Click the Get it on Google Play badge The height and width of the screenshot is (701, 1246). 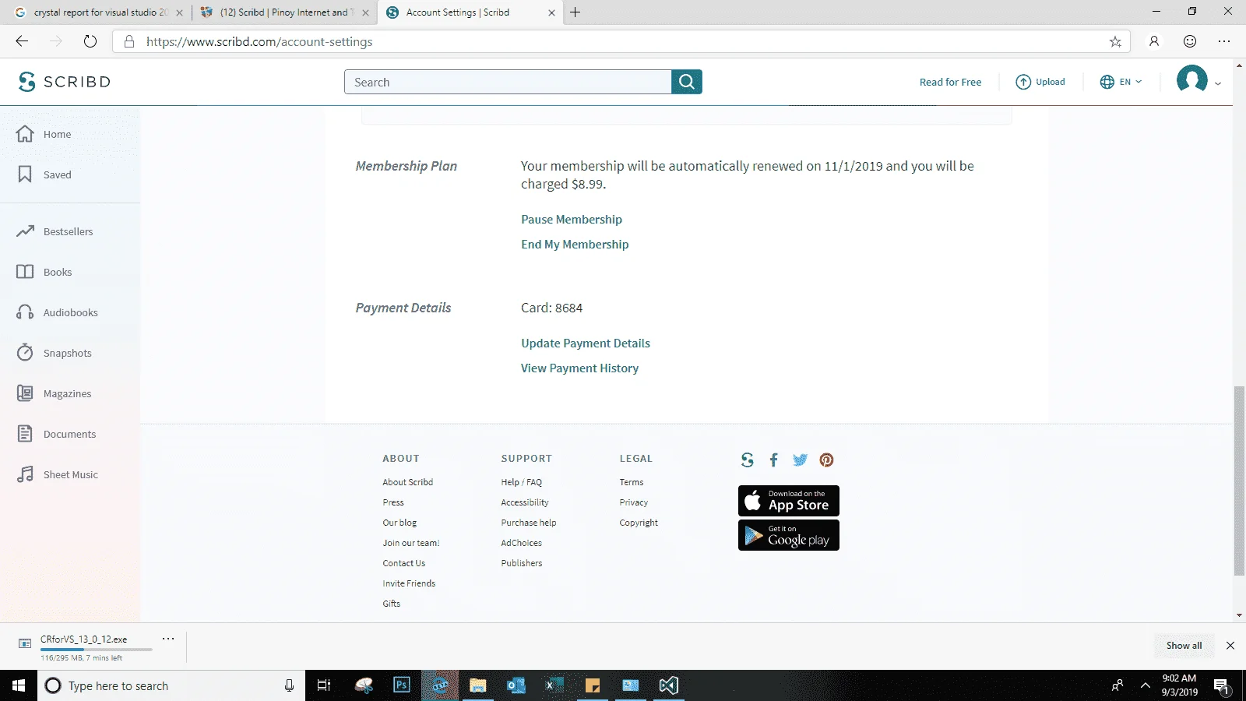[789, 535]
